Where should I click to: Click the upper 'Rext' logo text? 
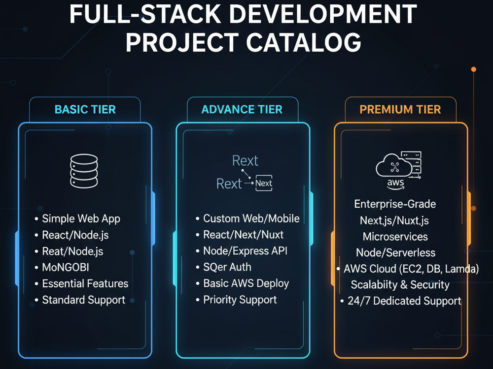pos(245,161)
